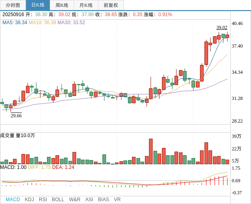The width and height of the screenshot is (251, 204).
Task: Select the 日K线 tab
Action: click(x=38, y=5)
